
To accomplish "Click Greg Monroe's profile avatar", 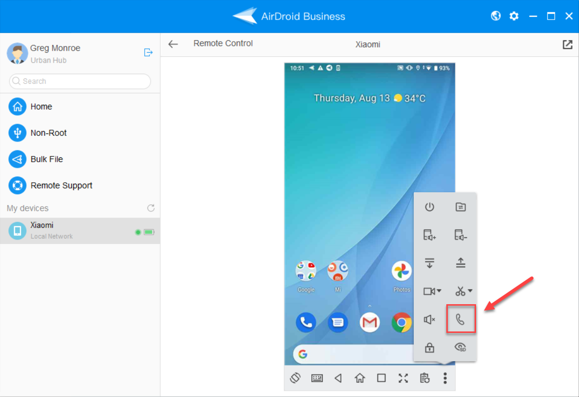I will pos(17,54).
